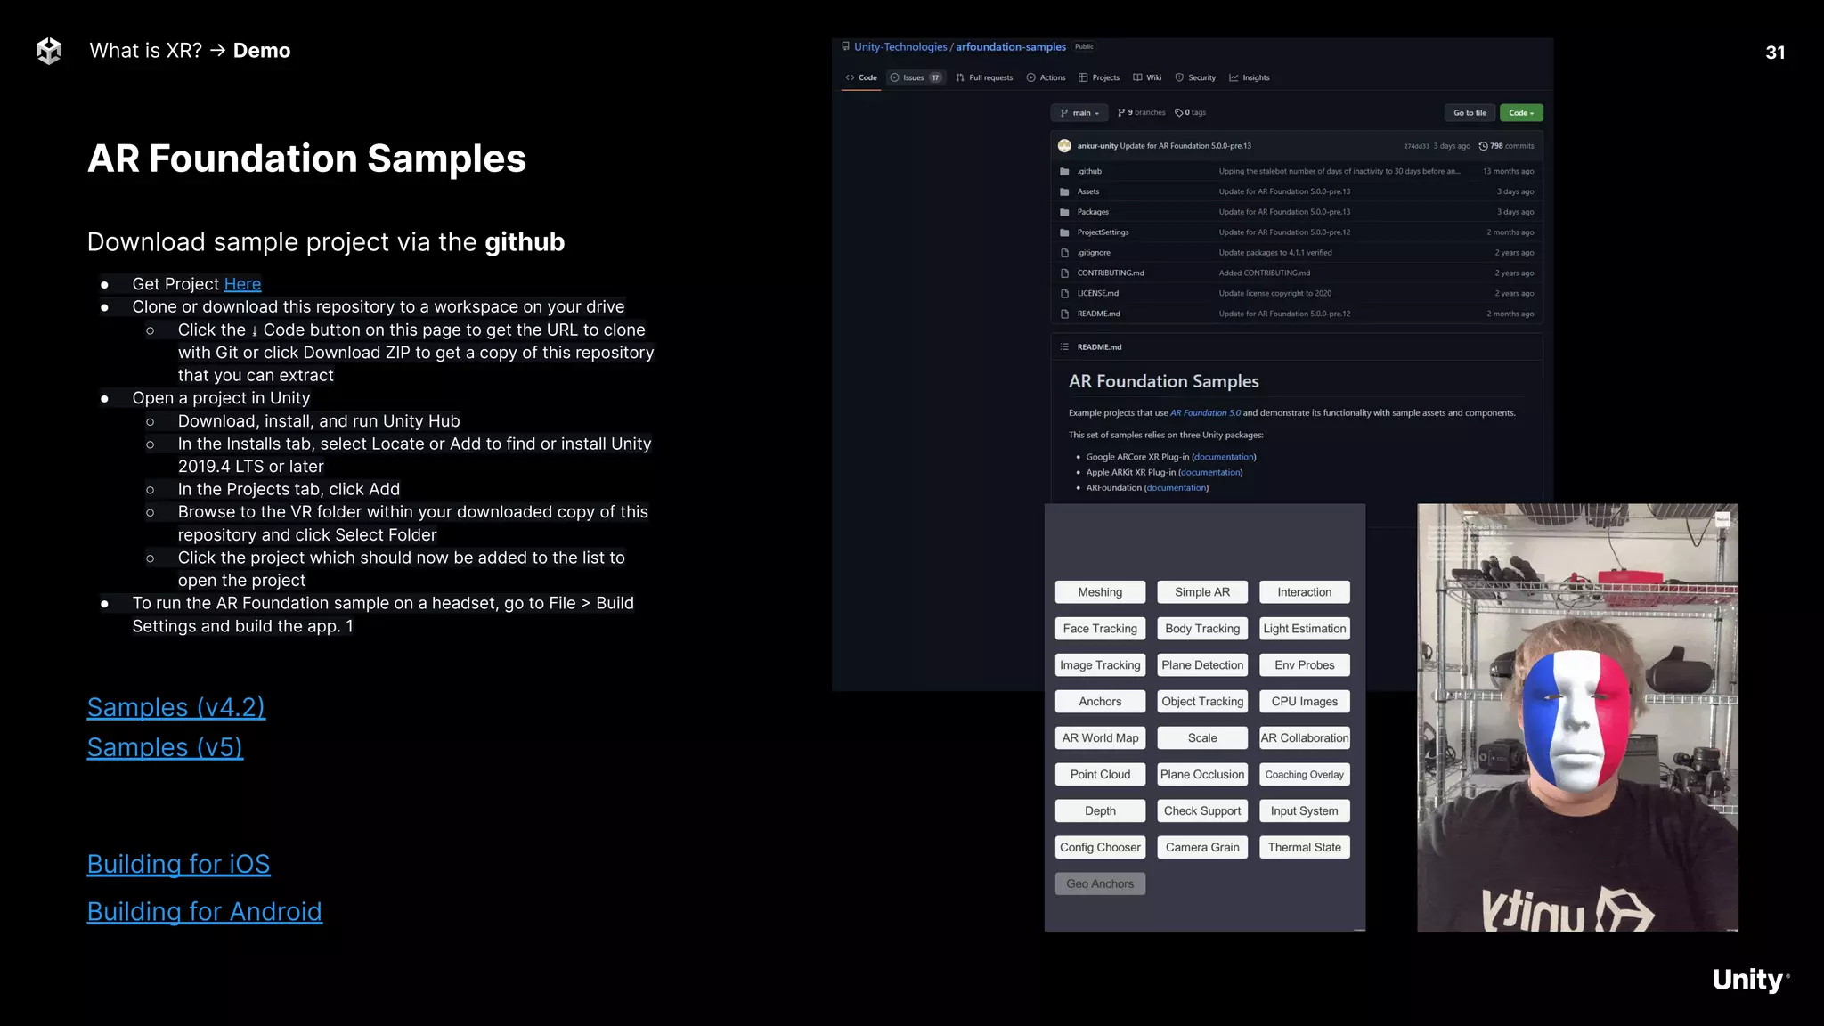
Task: Open Google ARCore plug-in documentation link
Action: point(1223,457)
